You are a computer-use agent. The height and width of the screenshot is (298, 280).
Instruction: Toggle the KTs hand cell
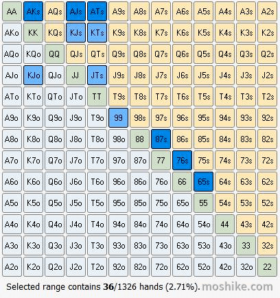97,33
